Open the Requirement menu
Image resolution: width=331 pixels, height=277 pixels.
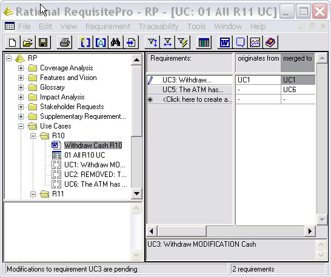coord(108,27)
